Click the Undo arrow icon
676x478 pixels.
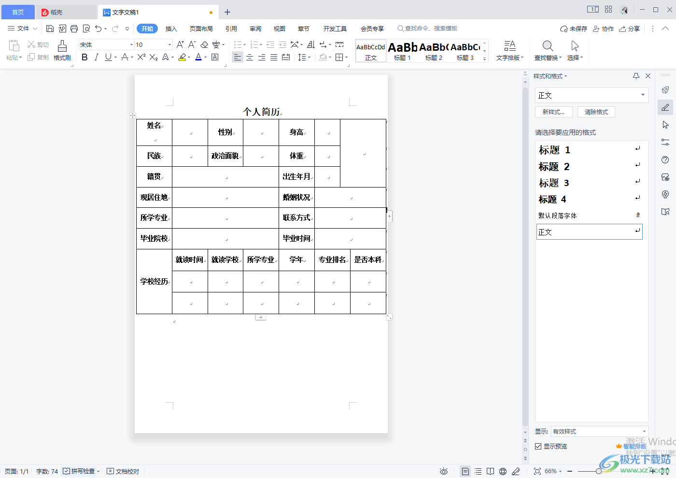99,29
